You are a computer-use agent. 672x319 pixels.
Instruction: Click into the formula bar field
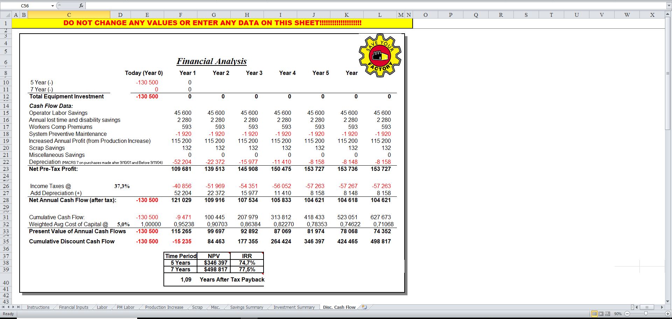pyautogui.click(x=376, y=6)
